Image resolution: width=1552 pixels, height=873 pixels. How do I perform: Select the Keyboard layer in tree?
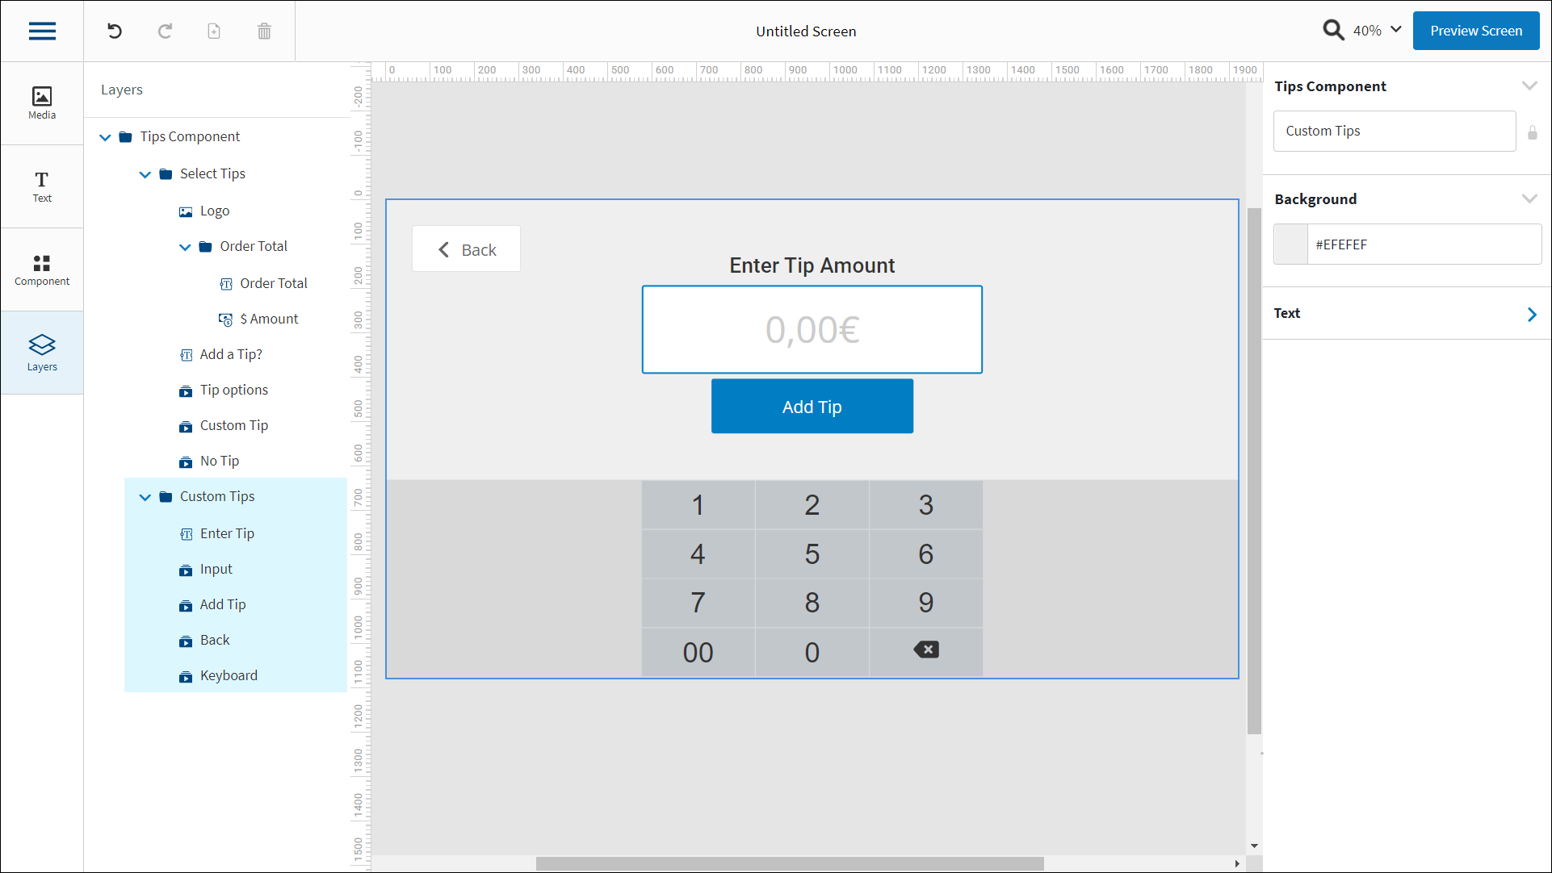(x=229, y=675)
